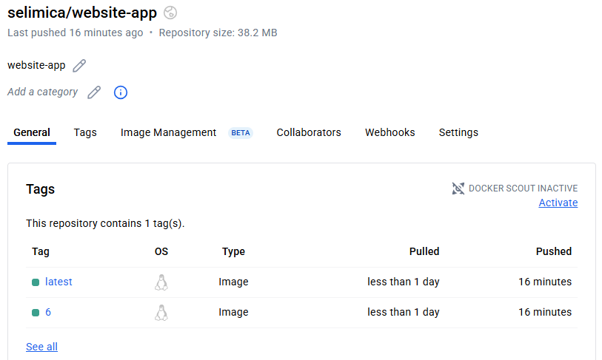The image size is (602, 360).
Task: Select the Settings tab
Action: point(458,133)
